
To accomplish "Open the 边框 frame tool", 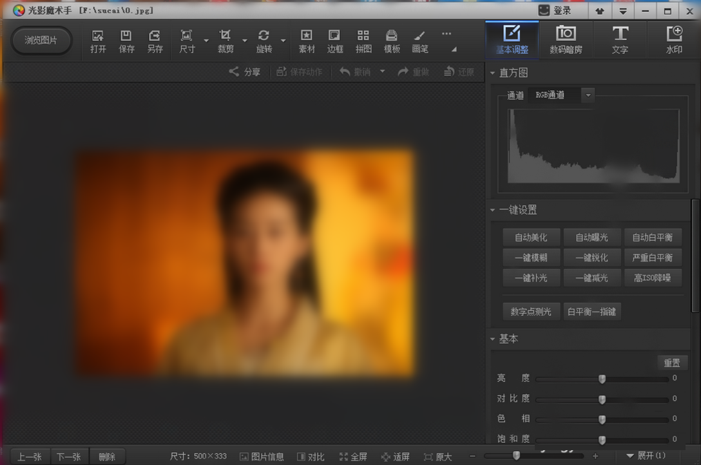I will (x=334, y=40).
